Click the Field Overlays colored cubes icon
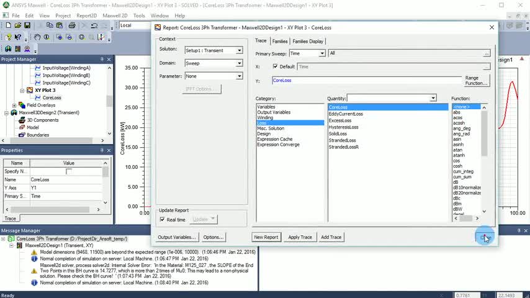Screen dimensions: 530x298 (x=22, y=105)
